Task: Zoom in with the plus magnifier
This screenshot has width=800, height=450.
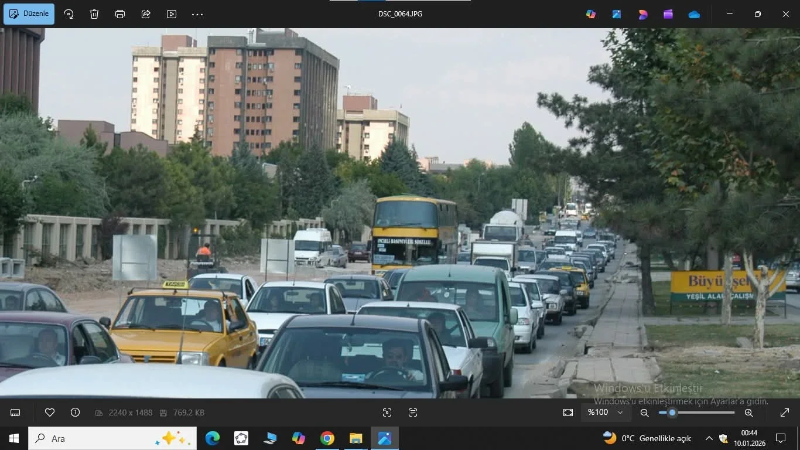Action: click(748, 412)
